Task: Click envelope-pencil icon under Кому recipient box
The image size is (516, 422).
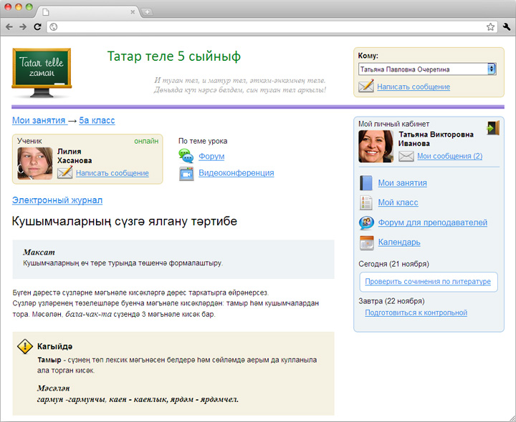Action: coord(366,86)
